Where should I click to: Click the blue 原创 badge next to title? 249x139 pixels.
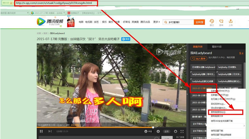pos(126,39)
